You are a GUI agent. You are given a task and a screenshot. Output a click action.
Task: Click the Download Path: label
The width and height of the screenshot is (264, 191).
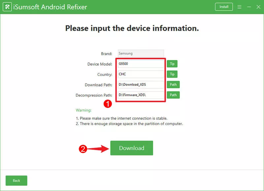[98, 85]
